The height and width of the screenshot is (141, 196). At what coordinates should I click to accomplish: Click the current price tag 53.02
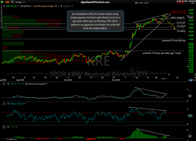coord(190,17)
